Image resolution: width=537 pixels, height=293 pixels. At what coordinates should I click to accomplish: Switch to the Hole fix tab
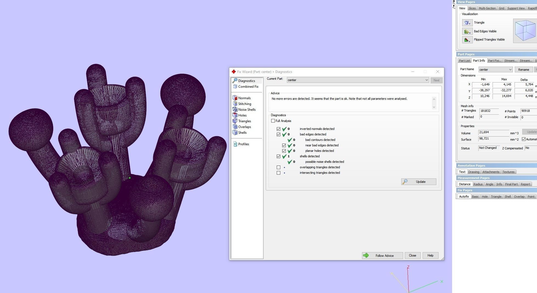click(x=485, y=197)
